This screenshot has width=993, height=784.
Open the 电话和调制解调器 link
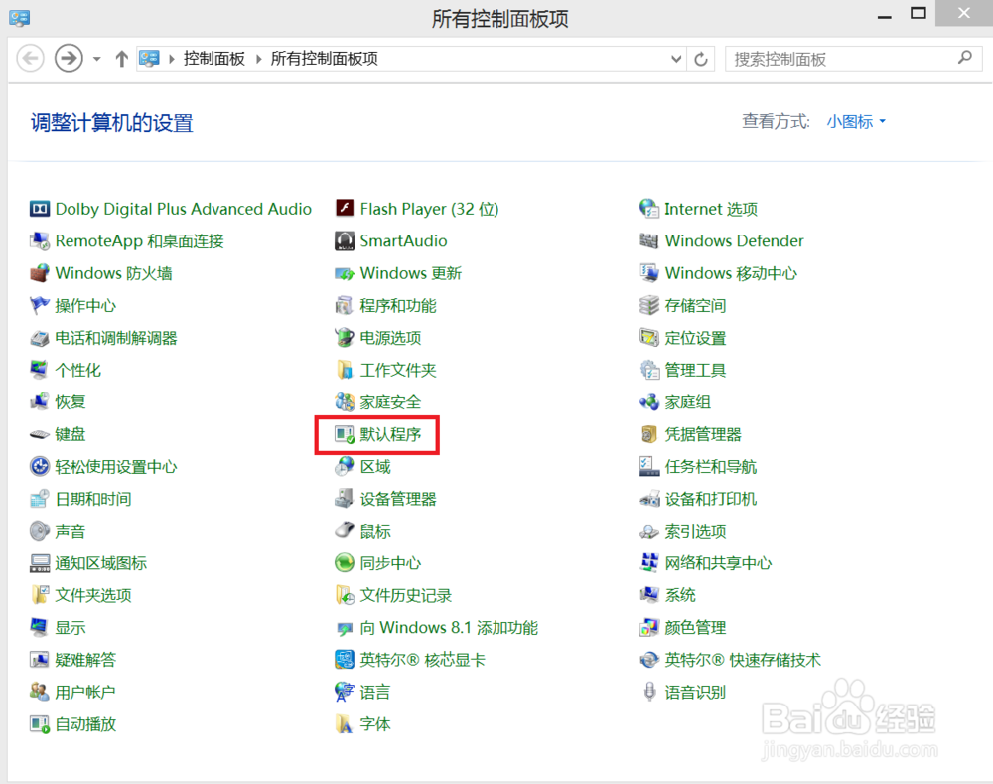coord(116,338)
